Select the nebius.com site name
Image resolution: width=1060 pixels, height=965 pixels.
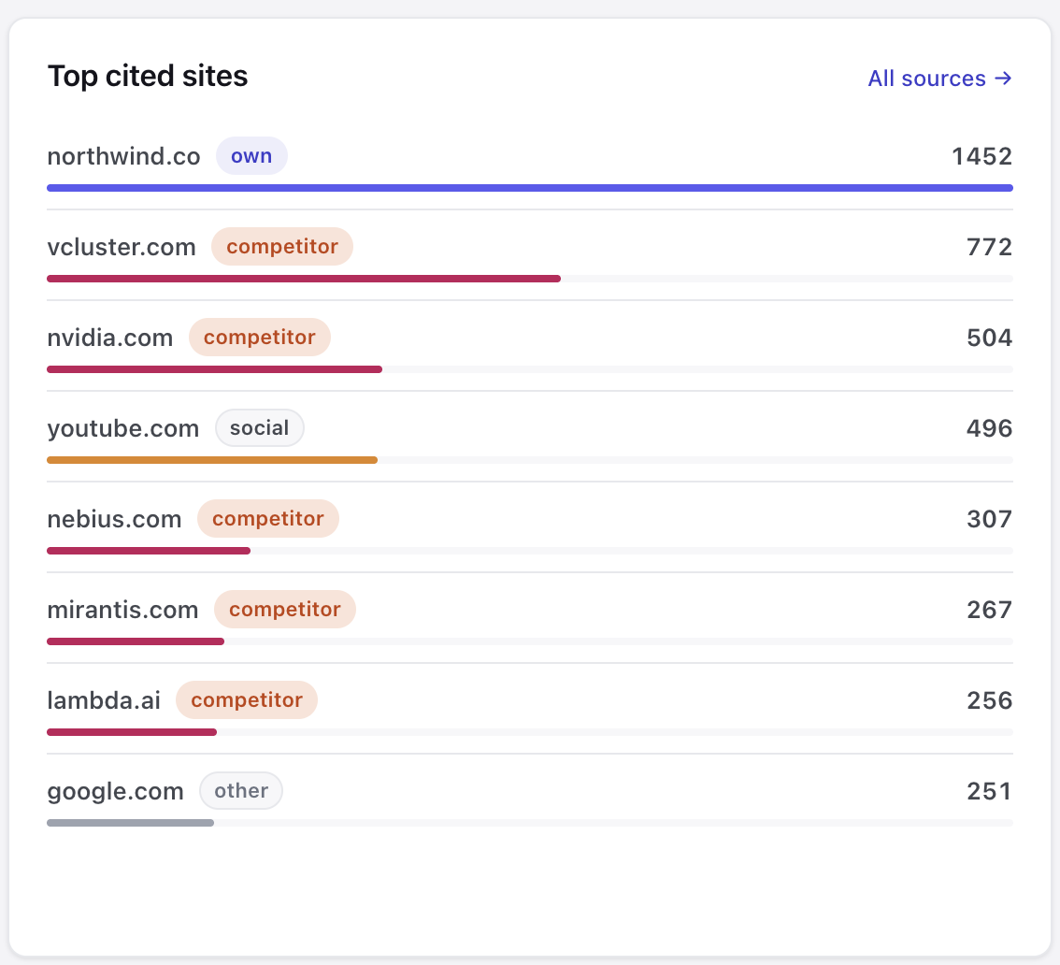coord(114,519)
